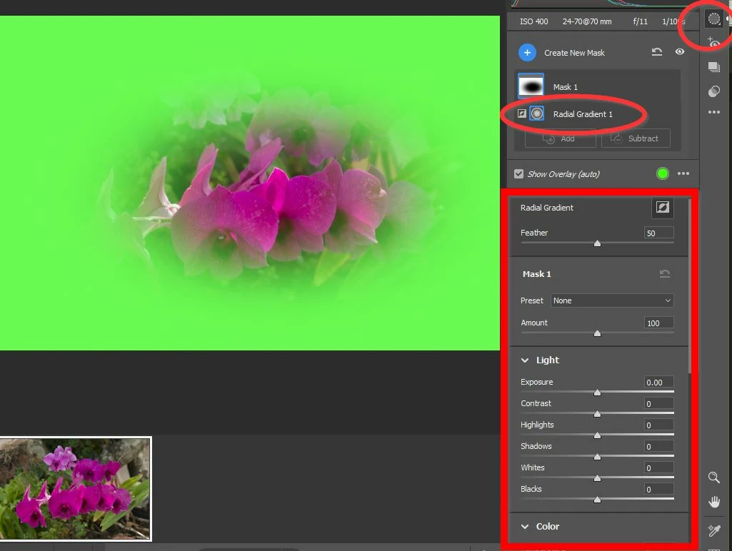Click the Highlights slider handle
Image resolution: width=732 pixels, height=551 pixels.
(597, 436)
